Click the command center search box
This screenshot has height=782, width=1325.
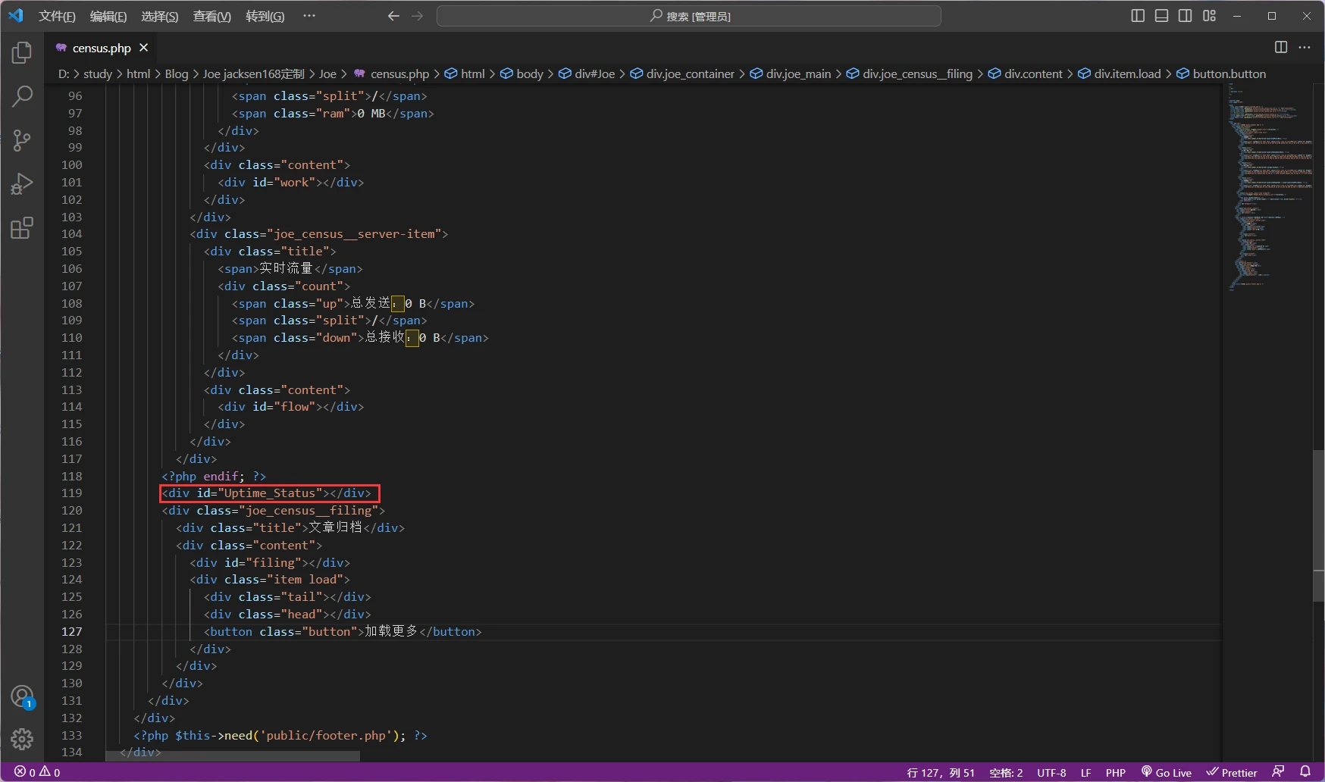689,16
